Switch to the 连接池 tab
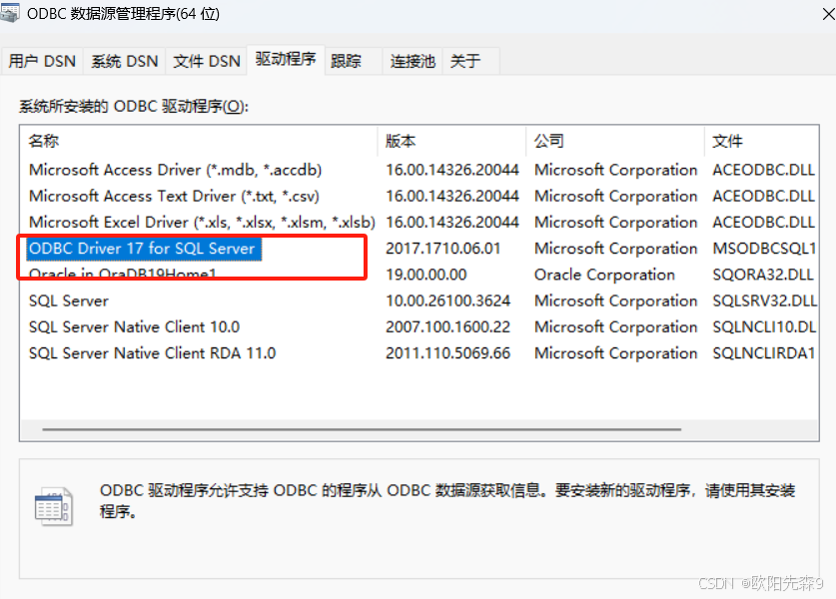 [x=413, y=61]
